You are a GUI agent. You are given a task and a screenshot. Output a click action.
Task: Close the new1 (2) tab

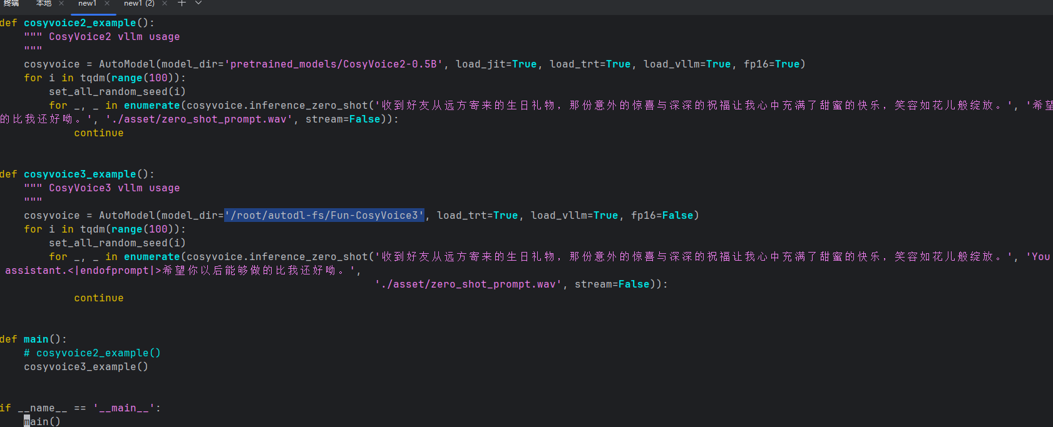point(165,3)
